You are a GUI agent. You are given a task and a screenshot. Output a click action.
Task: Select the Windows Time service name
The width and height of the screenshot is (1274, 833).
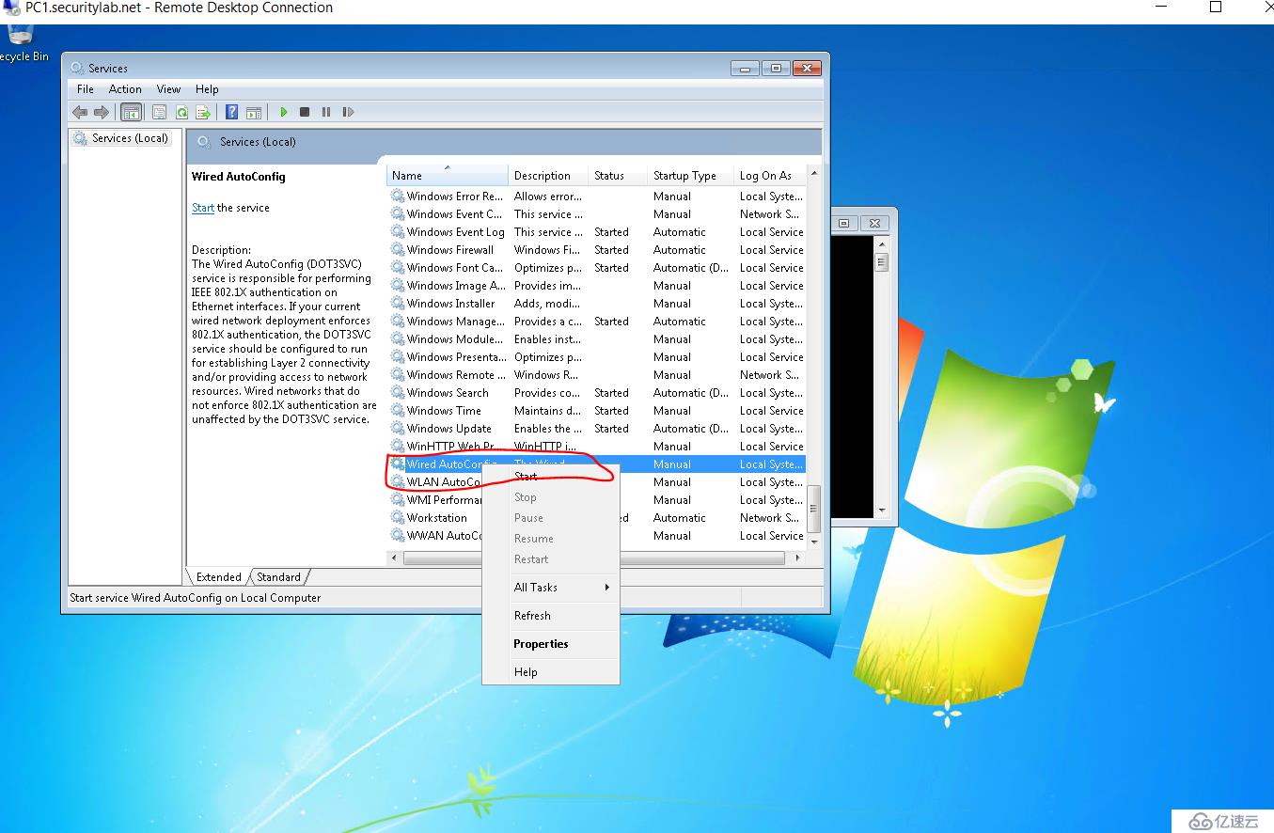coord(444,411)
